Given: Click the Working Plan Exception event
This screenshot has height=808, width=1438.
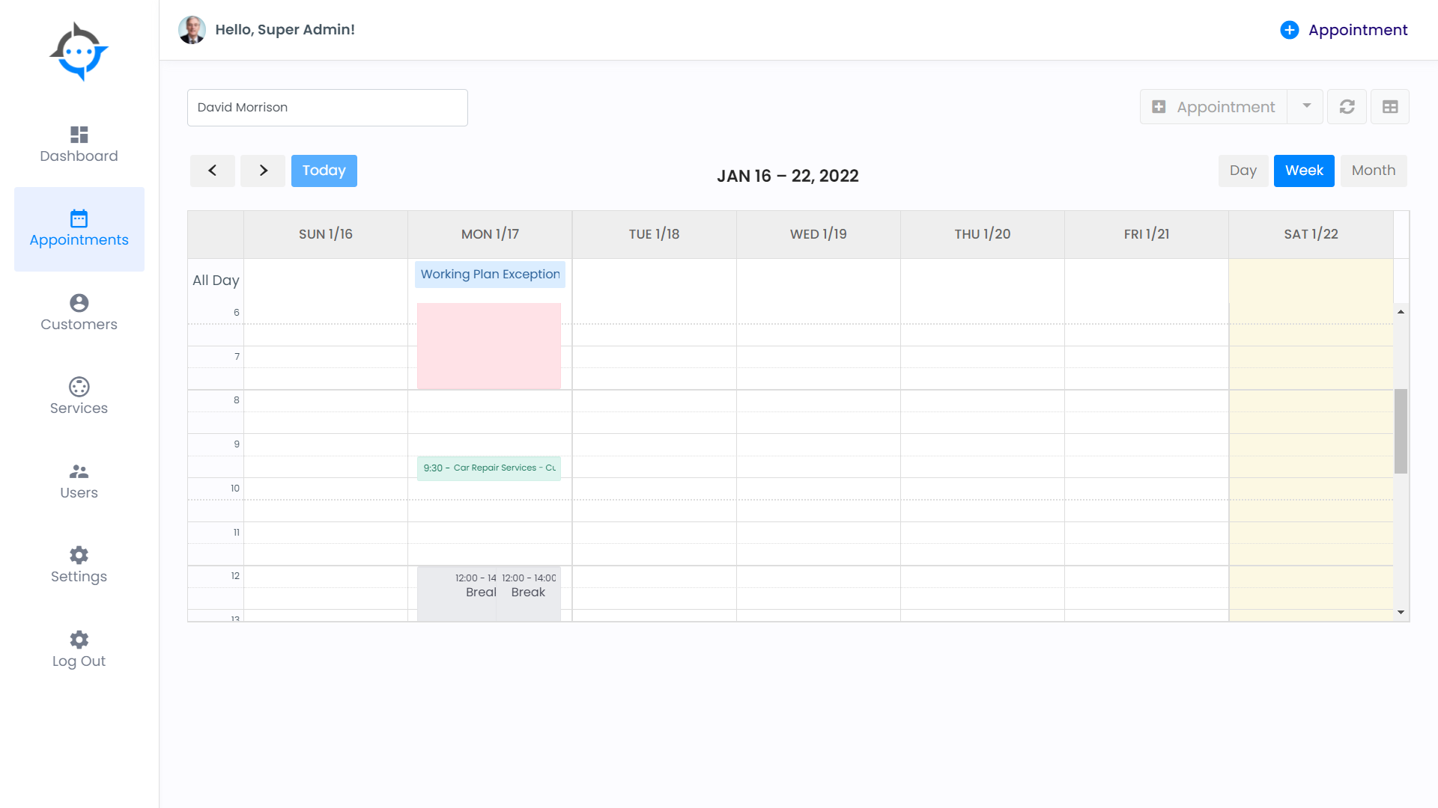Looking at the screenshot, I should coord(490,275).
